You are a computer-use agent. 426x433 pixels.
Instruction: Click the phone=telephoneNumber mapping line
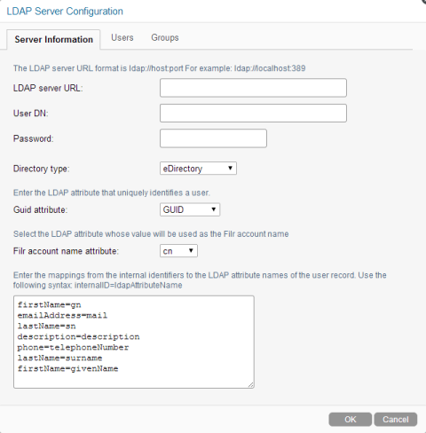(73, 348)
